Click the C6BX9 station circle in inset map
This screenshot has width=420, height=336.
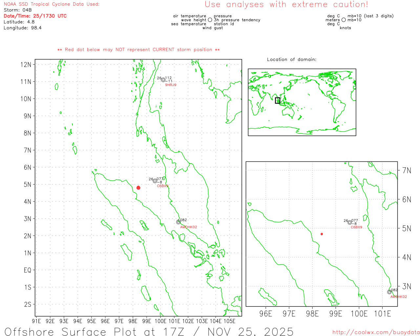point(349,222)
